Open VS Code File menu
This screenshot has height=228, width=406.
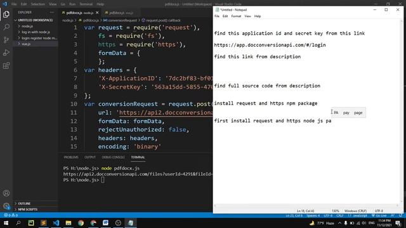[x=14, y=4]
